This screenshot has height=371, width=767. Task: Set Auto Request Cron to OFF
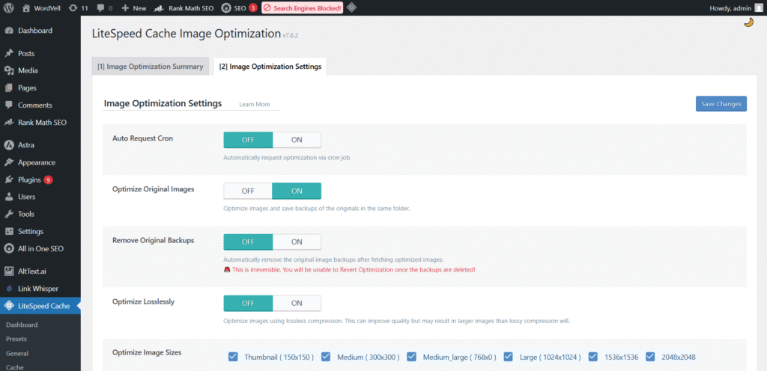tap(248, 140)
